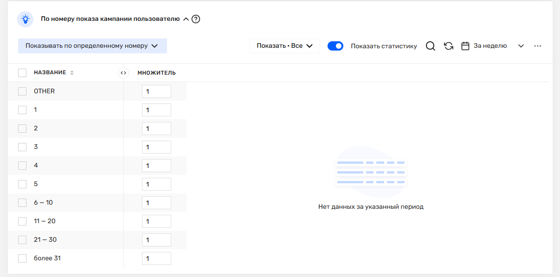Refresh statistics with the reload icon
The height and width of the screenshot is (277, 560).
click(449, 46)
